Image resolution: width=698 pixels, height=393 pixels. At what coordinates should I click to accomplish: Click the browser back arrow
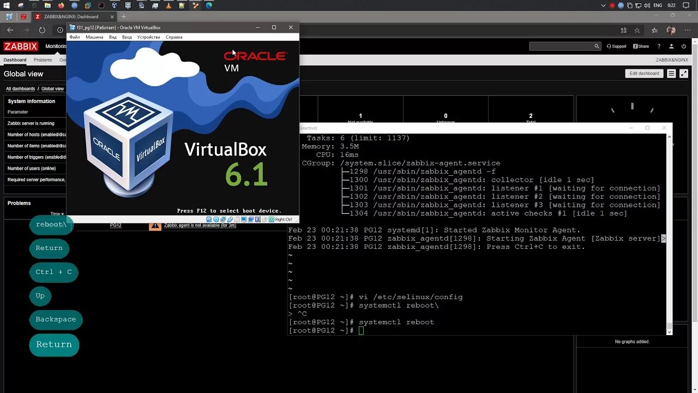coord(10,30)
